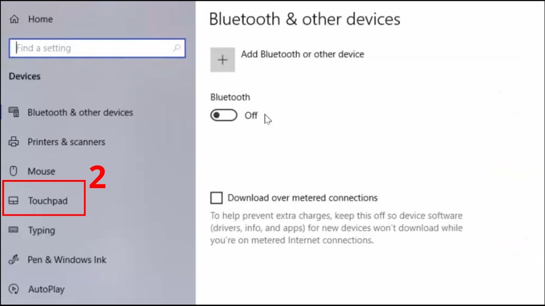Toggle Bluetooth off switch to on

223,115
